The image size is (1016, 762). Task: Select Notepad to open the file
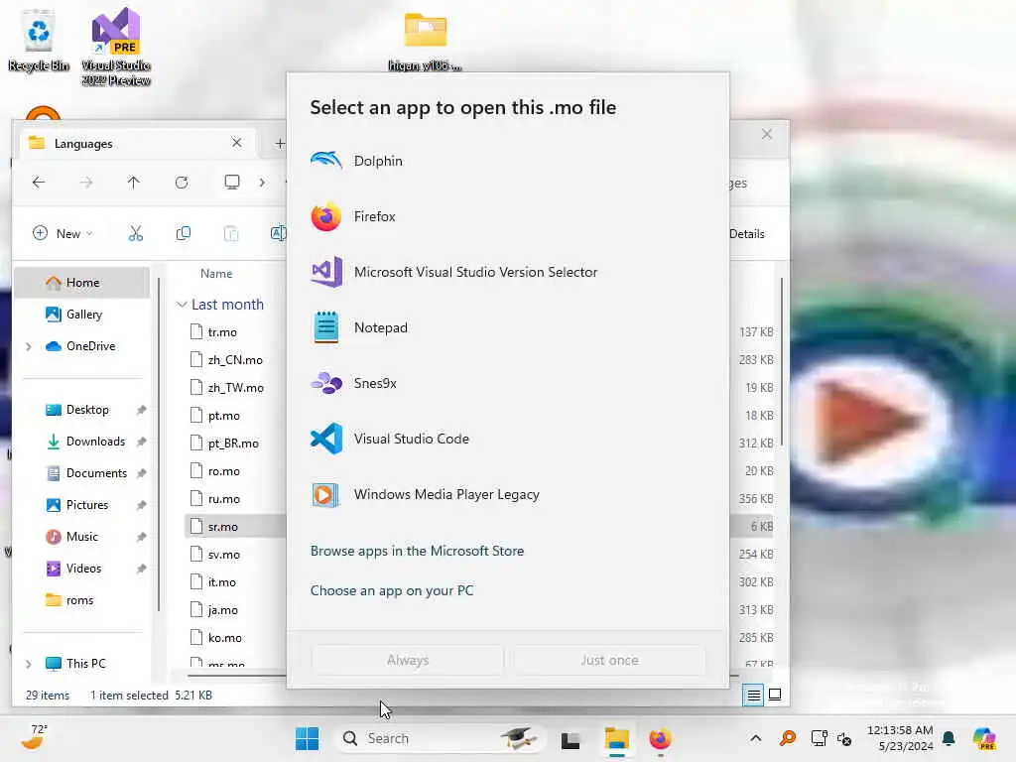507,327
